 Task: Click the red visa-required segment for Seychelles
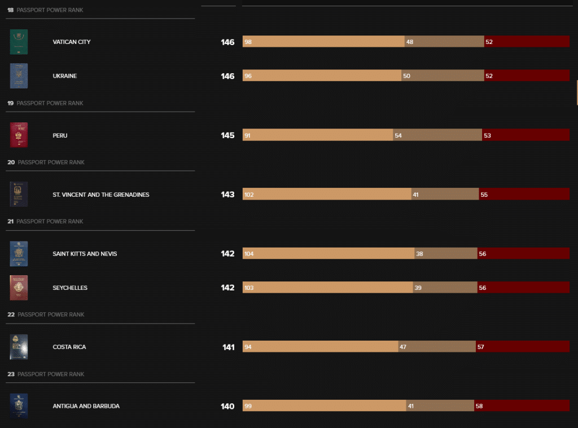(x=523, y=287)
